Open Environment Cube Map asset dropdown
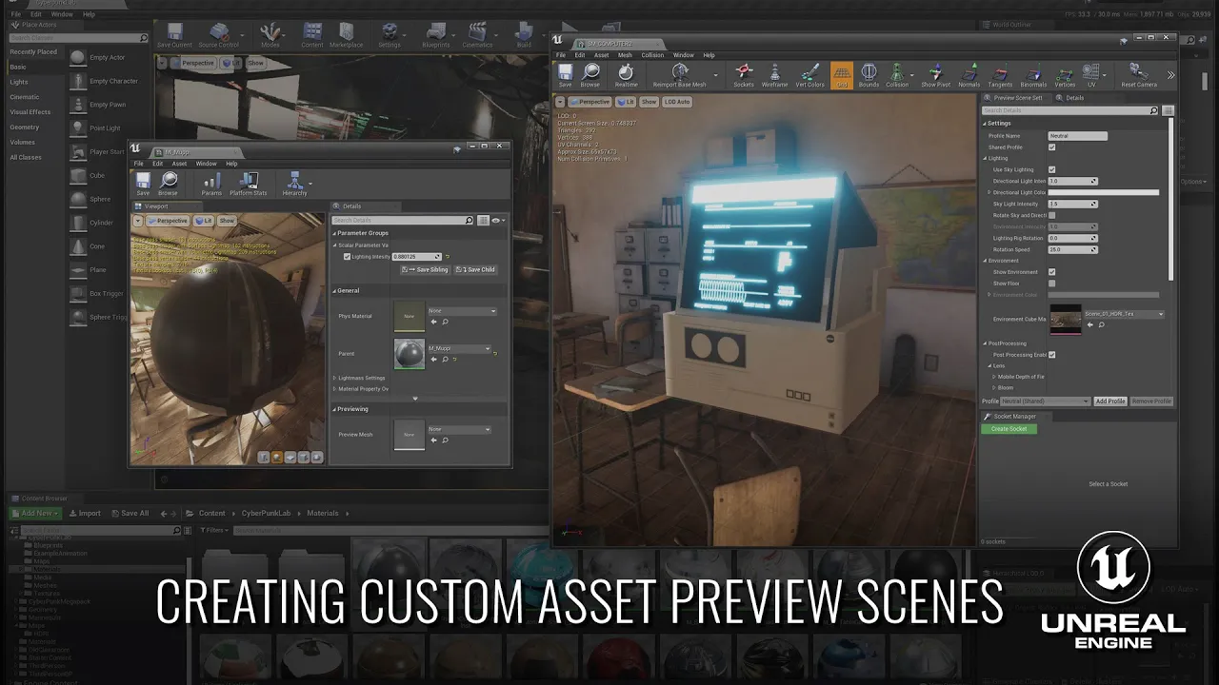The image size is (1219, 685). click(x=1125, y=314)
